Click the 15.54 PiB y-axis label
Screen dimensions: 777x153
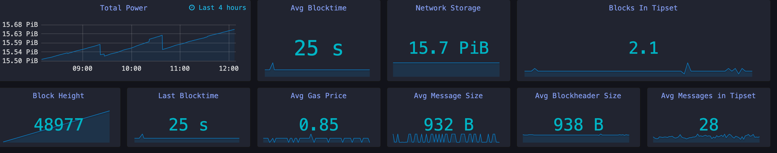20,52
